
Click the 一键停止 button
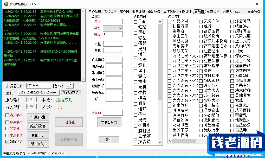click(x=69, y=122)
